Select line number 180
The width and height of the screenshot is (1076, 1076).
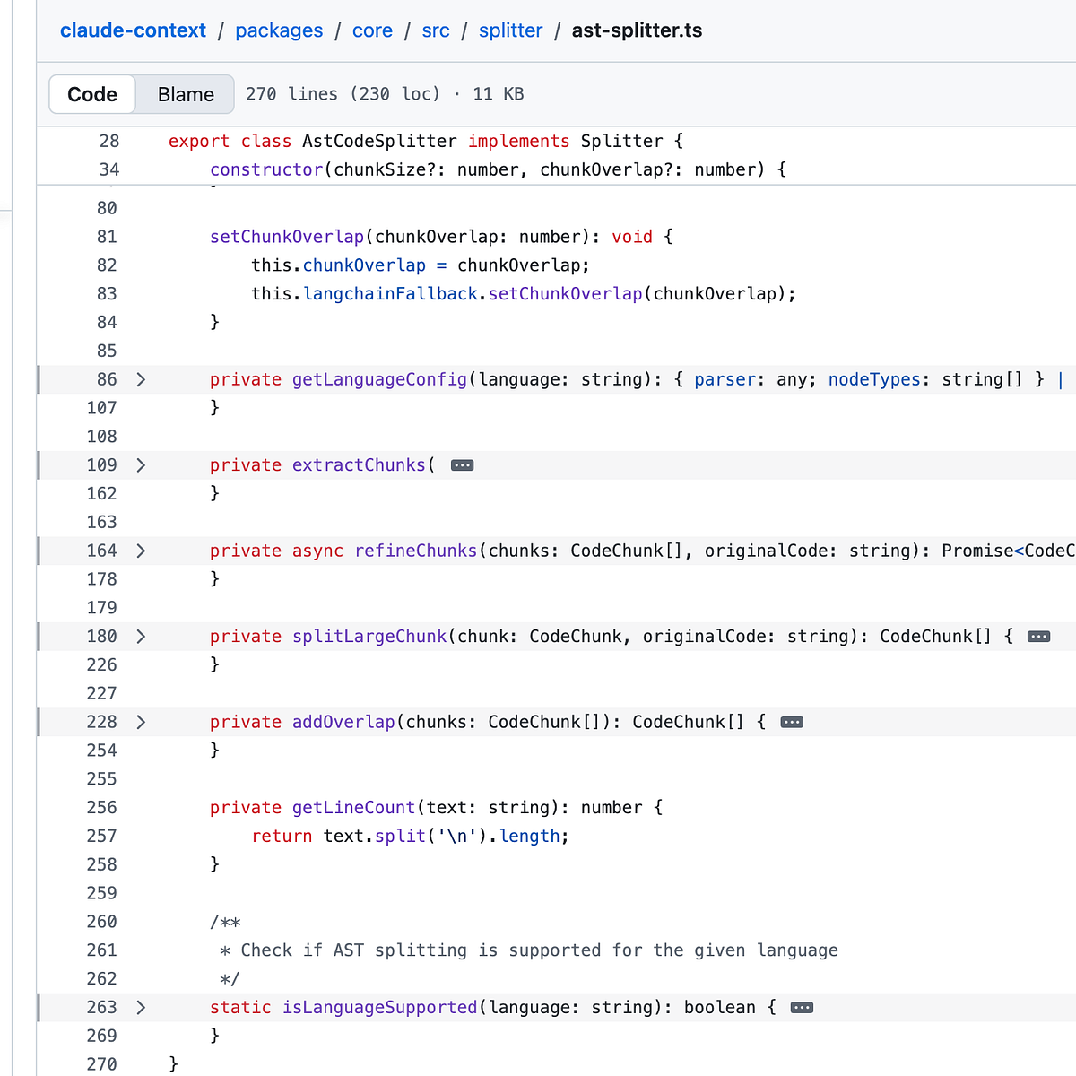click(x=101, y=637)
